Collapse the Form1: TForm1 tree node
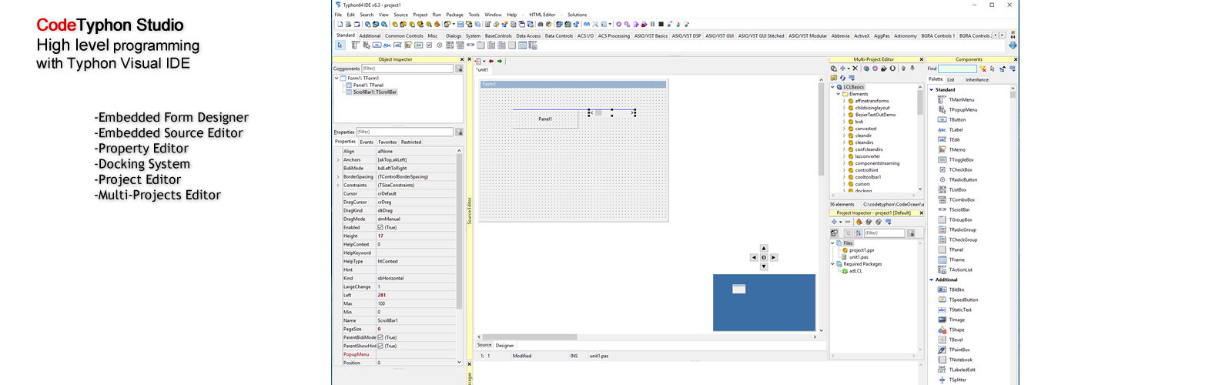 336,79
